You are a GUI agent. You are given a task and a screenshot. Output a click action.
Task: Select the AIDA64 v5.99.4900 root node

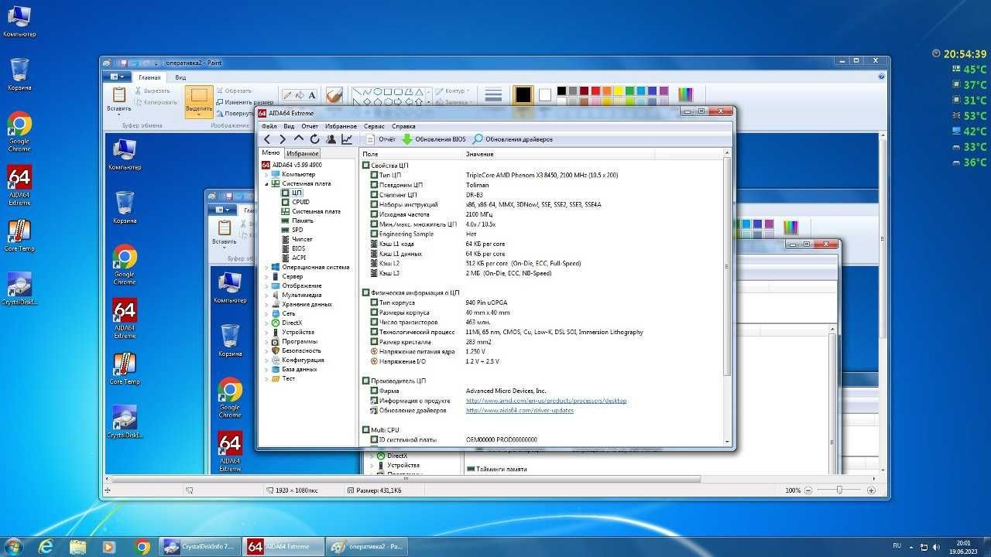[291, 165]
